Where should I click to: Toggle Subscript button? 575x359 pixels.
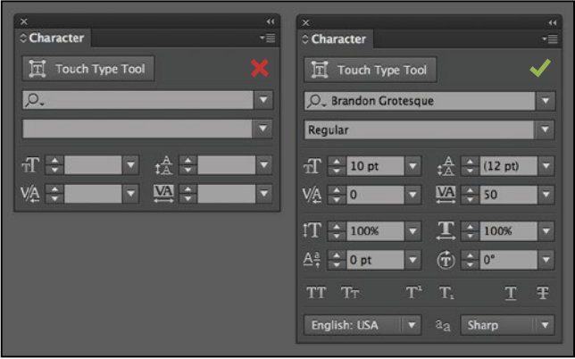[x=446, y=293]
